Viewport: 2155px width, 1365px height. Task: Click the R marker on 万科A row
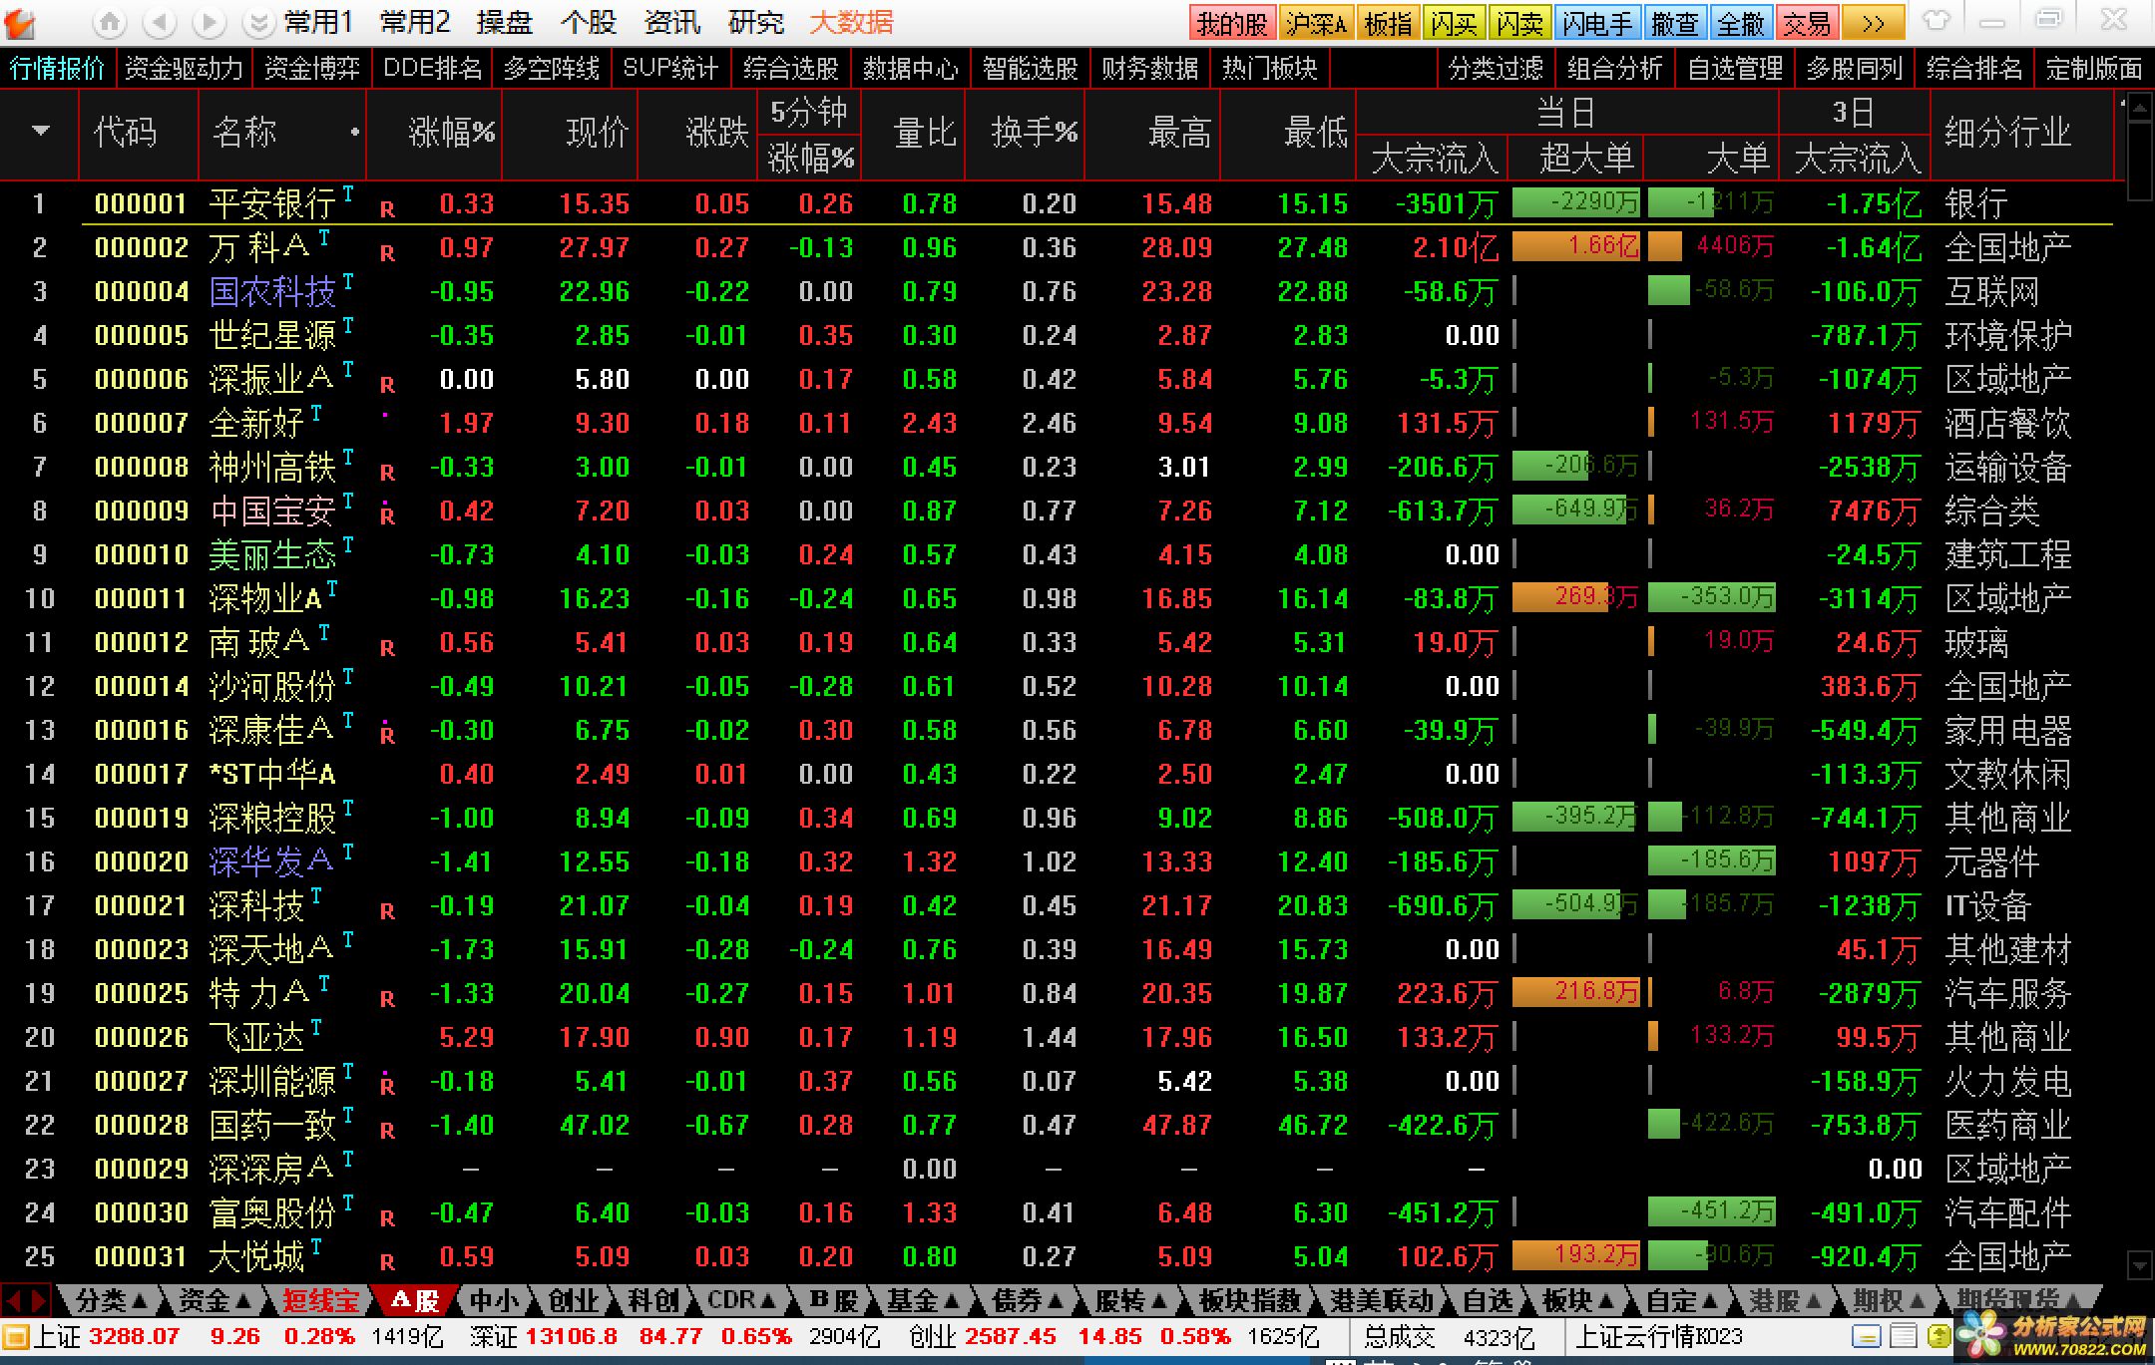[x=387, y=253]
